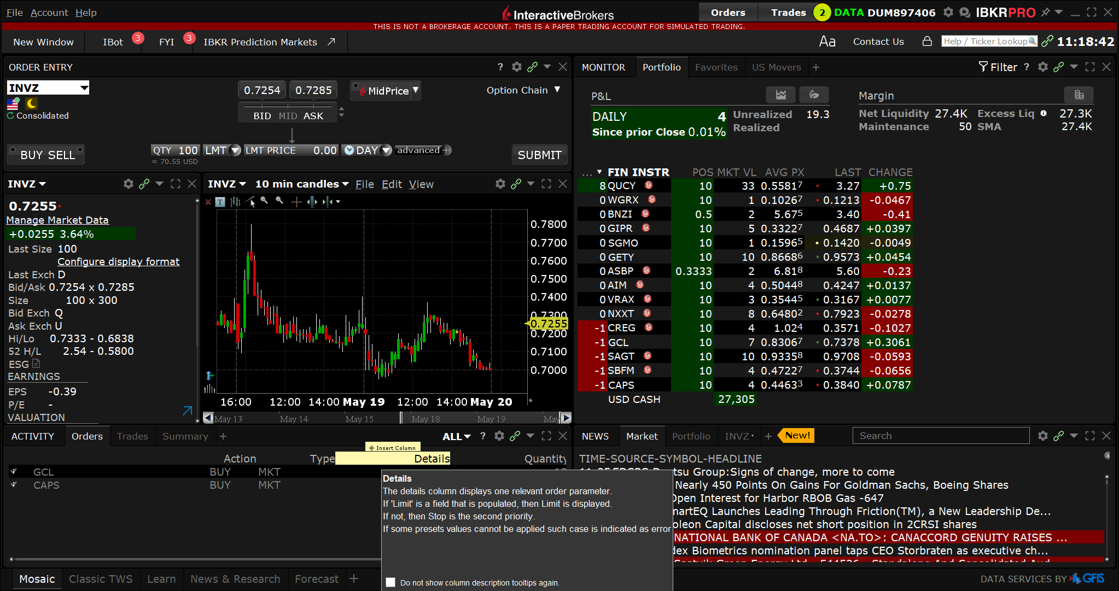This screenshot has height=591, width=1119.
Task: Switch to the Trades tab in Activity
Action: 132,436
